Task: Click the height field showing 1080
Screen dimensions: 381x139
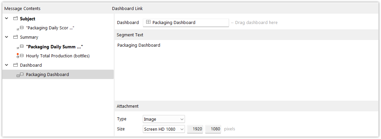Action: point(213,129)
